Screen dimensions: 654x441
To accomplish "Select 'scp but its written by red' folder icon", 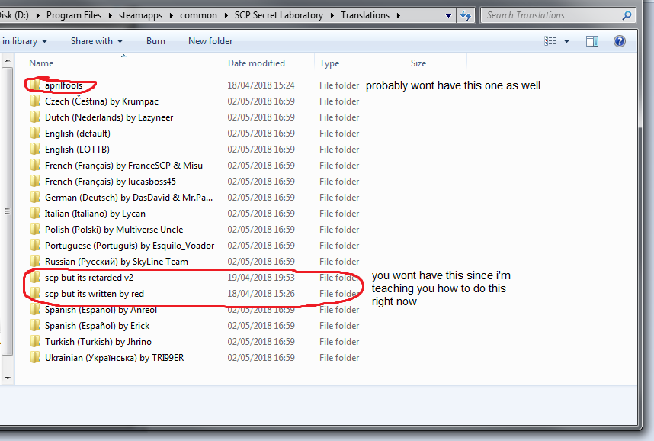I will (x=35, y=293).
